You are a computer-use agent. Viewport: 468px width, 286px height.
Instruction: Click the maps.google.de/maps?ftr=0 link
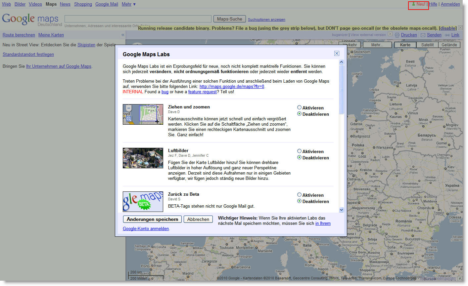point(232,86)
